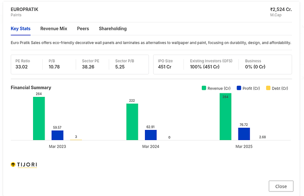Click the ₹2,524 Cr. market cap figure

pyautogui.click(x=282, y=9)
